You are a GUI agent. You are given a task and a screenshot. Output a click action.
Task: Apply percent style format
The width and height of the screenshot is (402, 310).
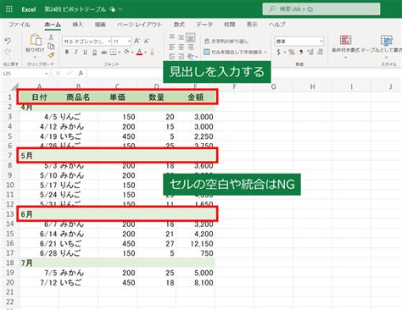click(x=292, y=53)
